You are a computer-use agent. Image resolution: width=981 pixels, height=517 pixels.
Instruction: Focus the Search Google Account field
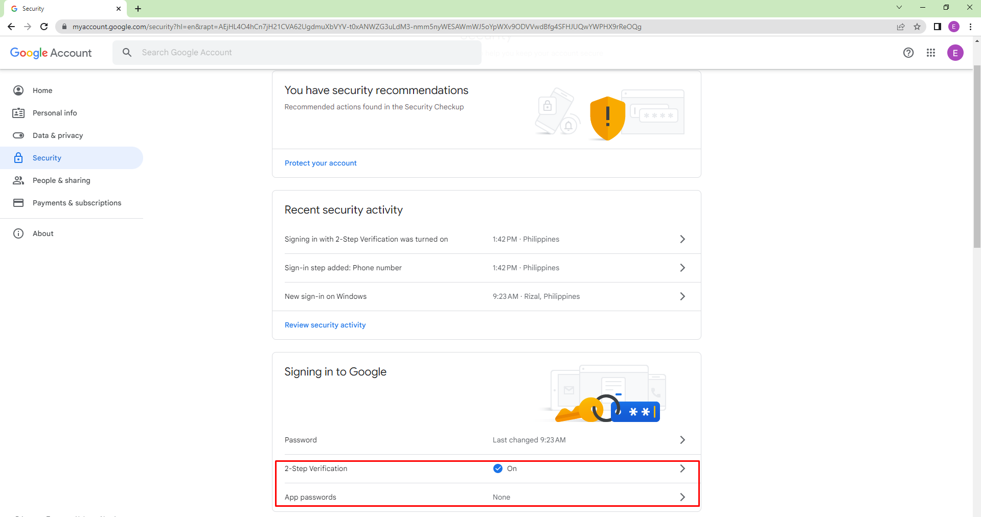click(x=297, y=53)
